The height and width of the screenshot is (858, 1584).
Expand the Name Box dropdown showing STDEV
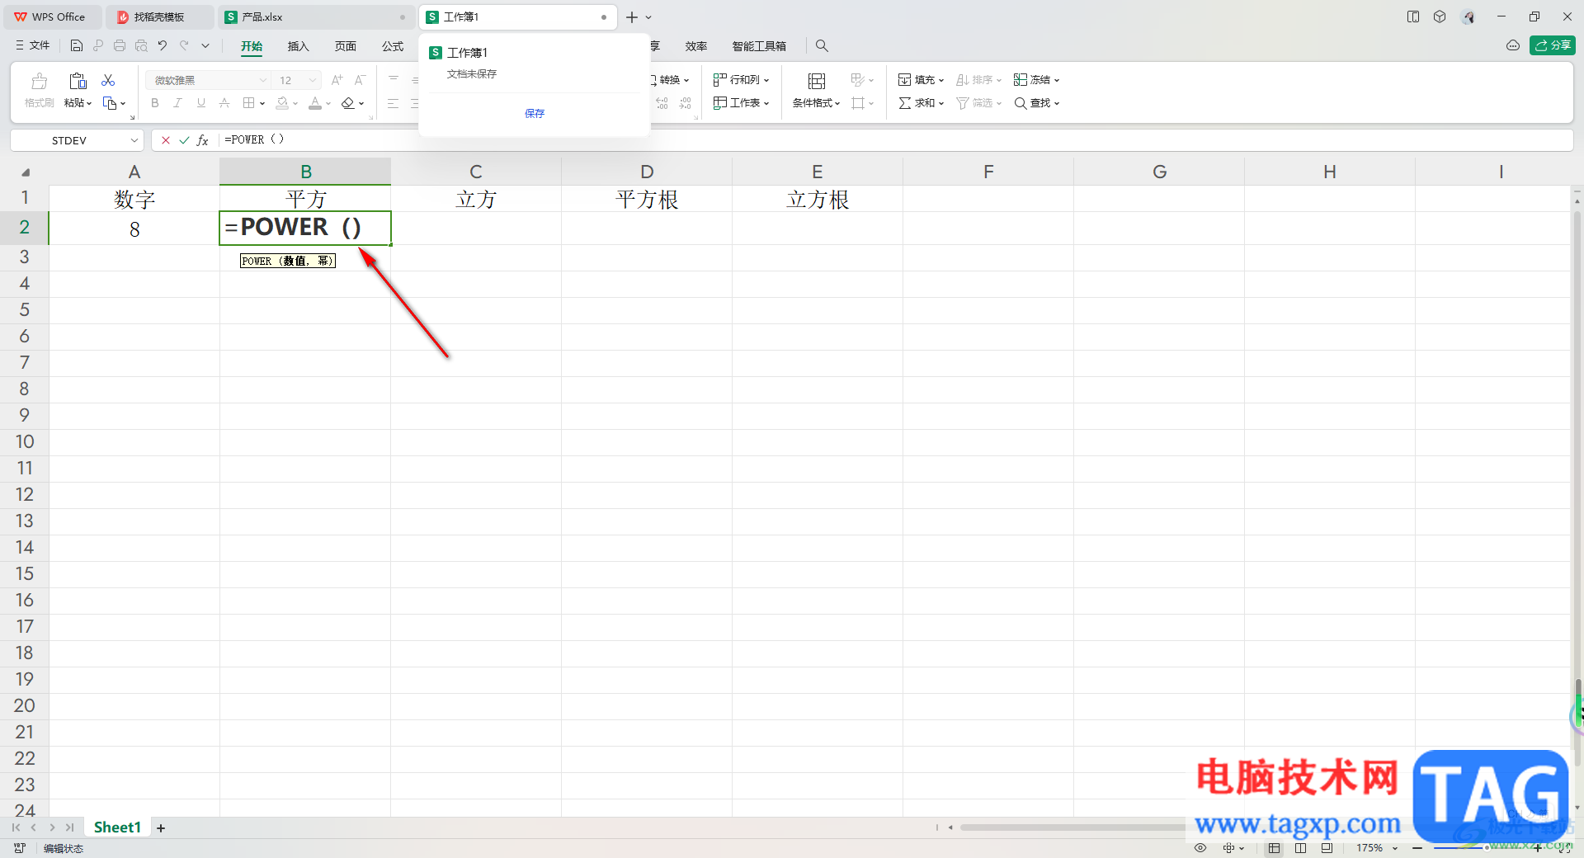click(134, 140)
